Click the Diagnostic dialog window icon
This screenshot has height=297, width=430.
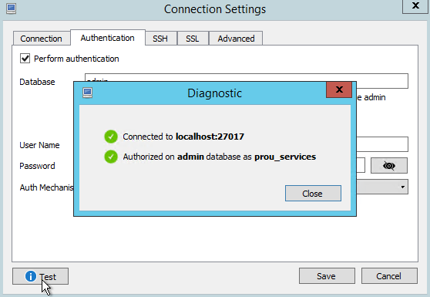88,93
